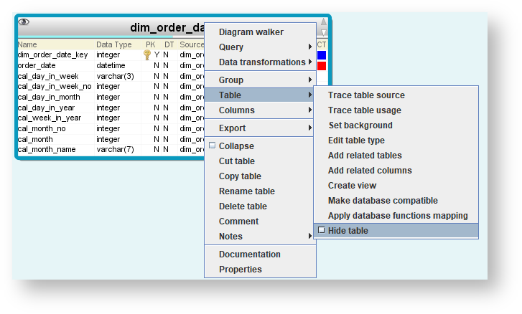Choose Create view
522x314 pixels.
[396, 186]
